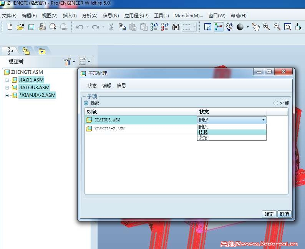Refit the model to screen icon
Viewport: 305px width, 249px height.
[x=288, y=27]
